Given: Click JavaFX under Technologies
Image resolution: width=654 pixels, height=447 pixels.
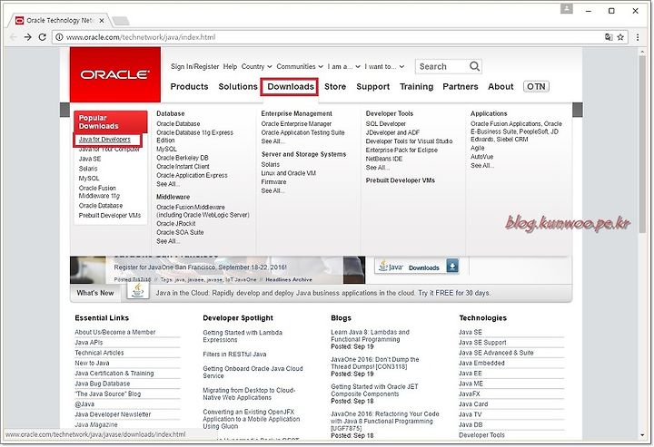Looking at the screenshot, I should click(470, 394).
